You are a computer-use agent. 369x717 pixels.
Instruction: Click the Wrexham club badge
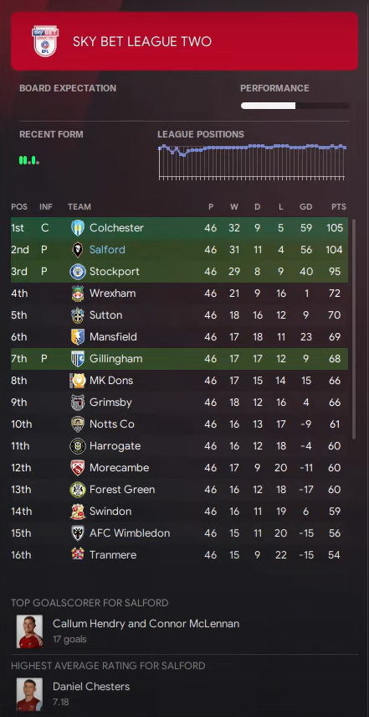78,294
